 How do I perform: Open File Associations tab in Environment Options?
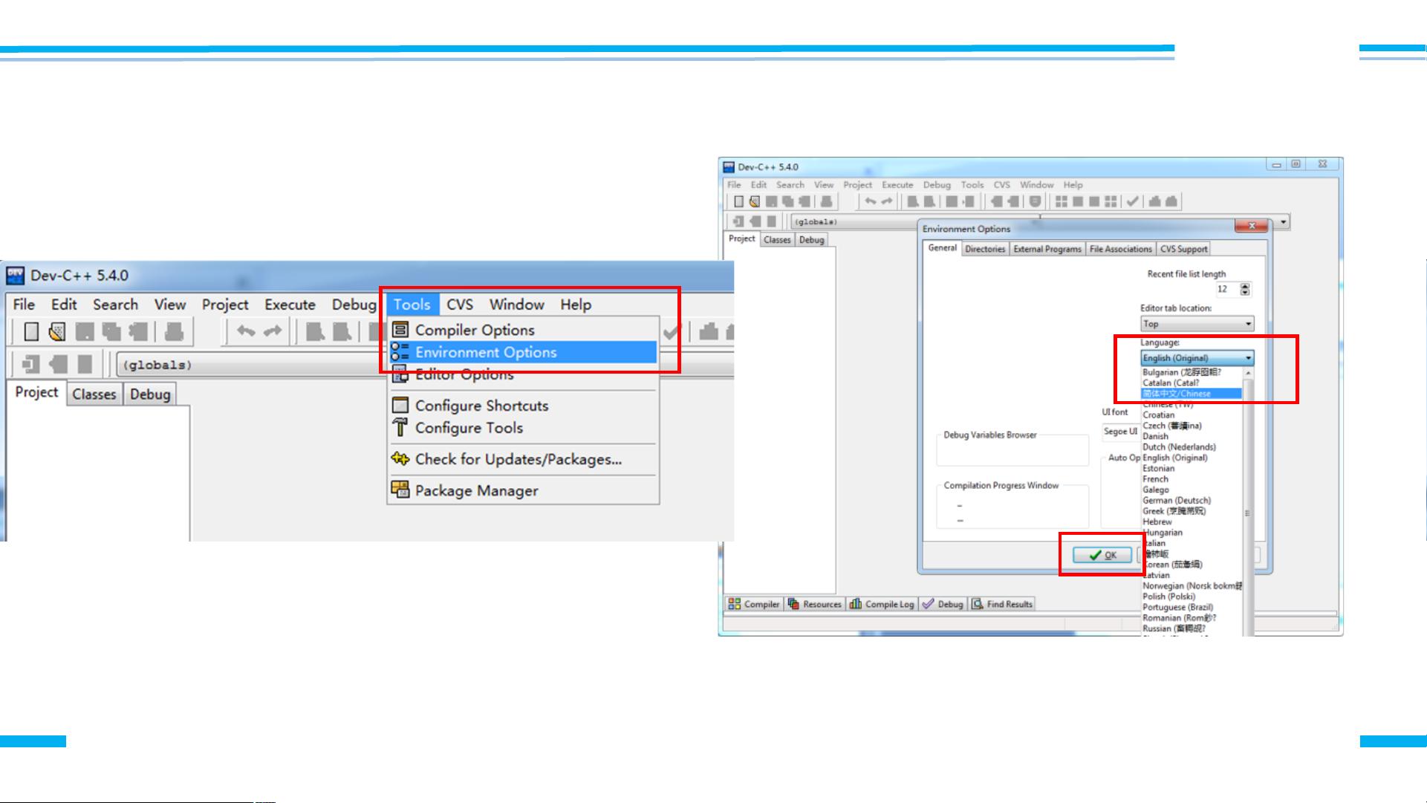[1120, 249]
